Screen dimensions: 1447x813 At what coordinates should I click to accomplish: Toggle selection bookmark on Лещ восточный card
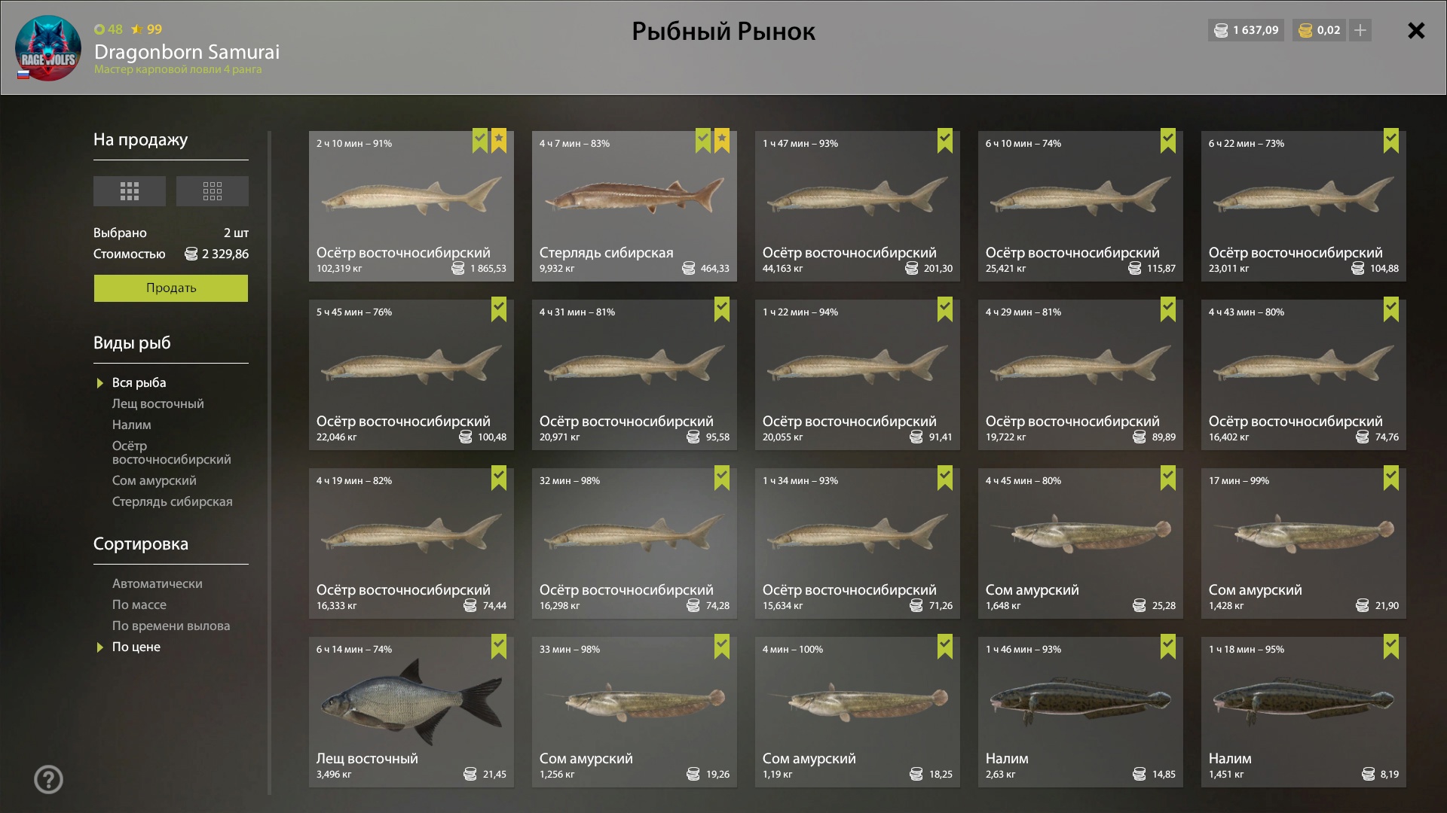(499, 646)
